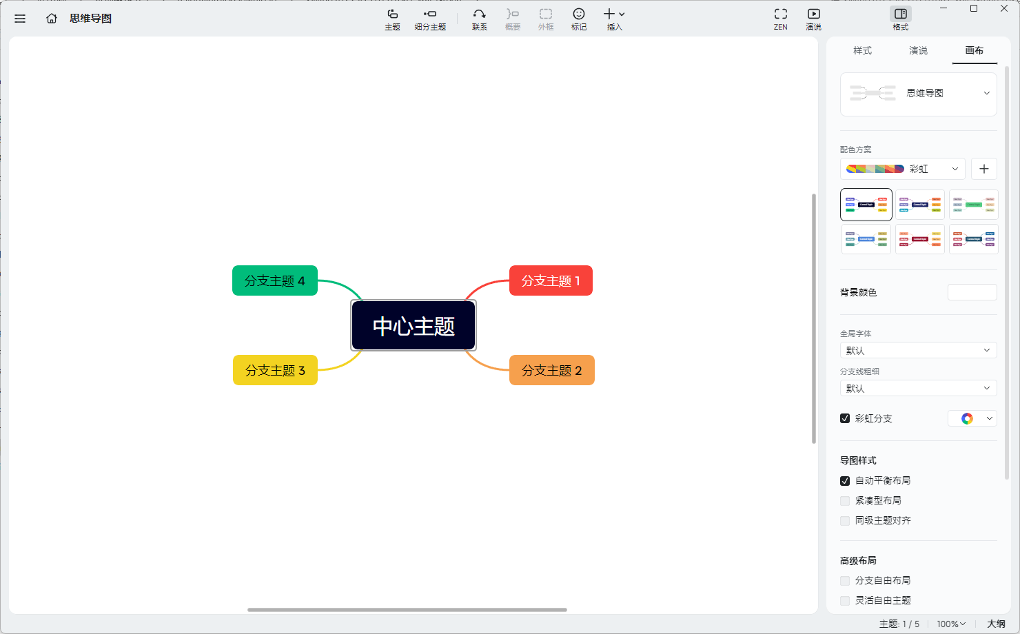The height and width of the screenshot is (634, 1020).
Task: Select the 主题 (Topic) tool
Action: 391,18
